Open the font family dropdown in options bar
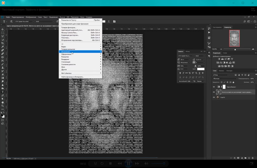257x168 pixels. point(25,22)
